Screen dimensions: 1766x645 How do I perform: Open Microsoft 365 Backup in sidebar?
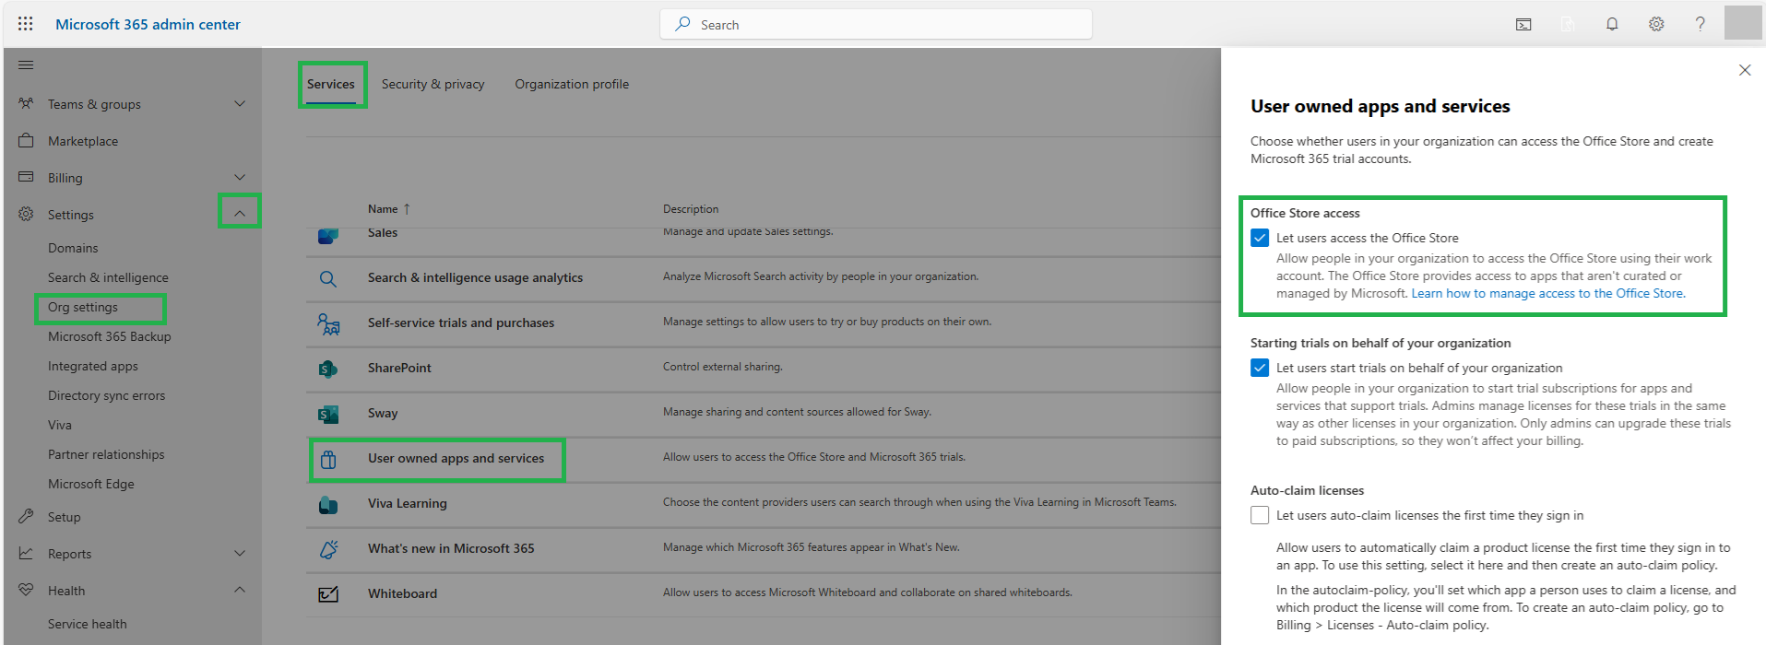[110, 336]
